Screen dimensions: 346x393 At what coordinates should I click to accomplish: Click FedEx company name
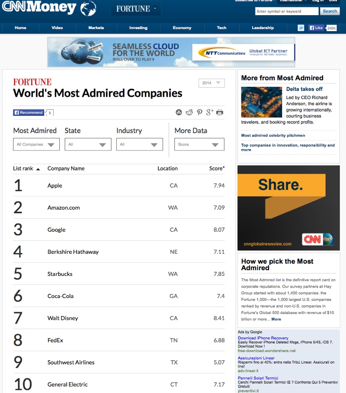tap(55, 340)
